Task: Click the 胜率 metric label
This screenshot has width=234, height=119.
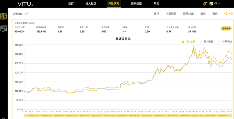Action: (x=125, y=27)
